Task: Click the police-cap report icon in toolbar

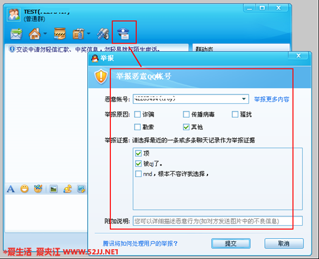Action: coord(123,33)
